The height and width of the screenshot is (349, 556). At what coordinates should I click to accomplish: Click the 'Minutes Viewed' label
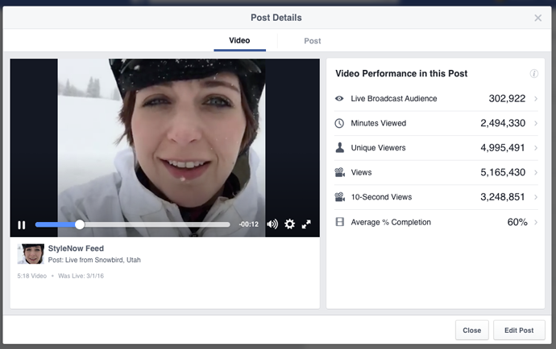(379, 123)
